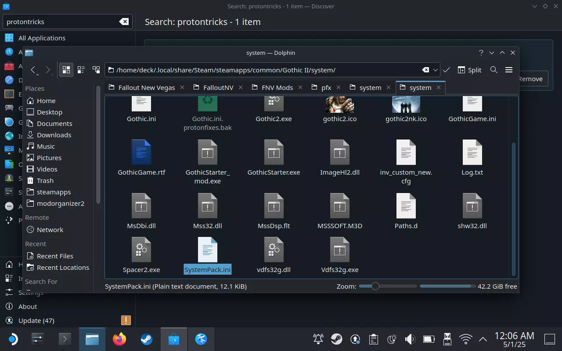562x351 pixels.
Task: Click the Discover search field containing protontricks
Action: coord(61,21)
